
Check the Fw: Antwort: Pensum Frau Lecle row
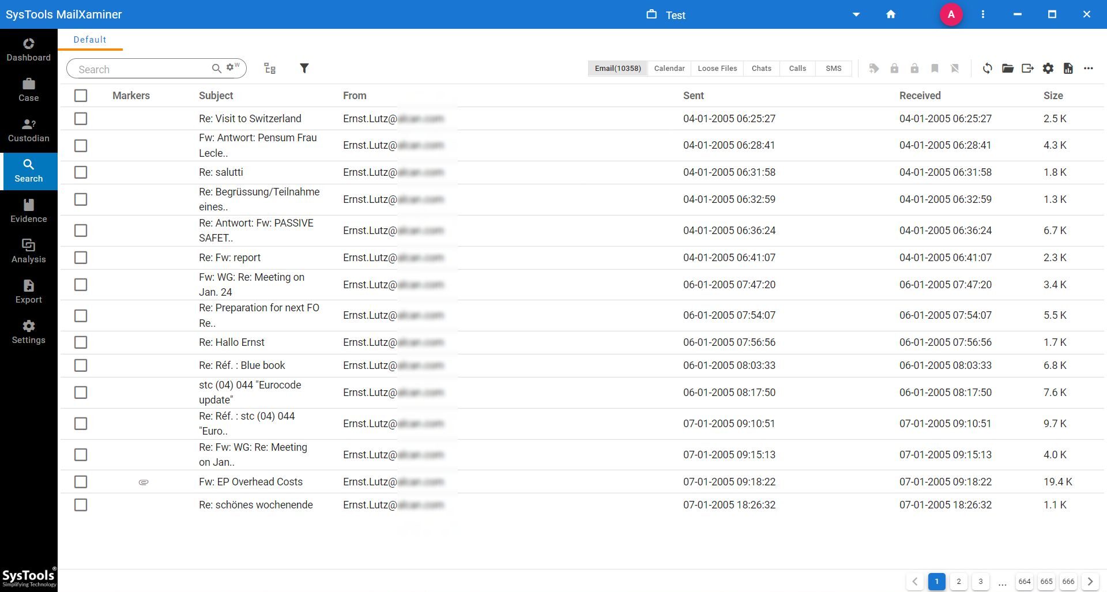pyautogui.click(x=81, y=146)
